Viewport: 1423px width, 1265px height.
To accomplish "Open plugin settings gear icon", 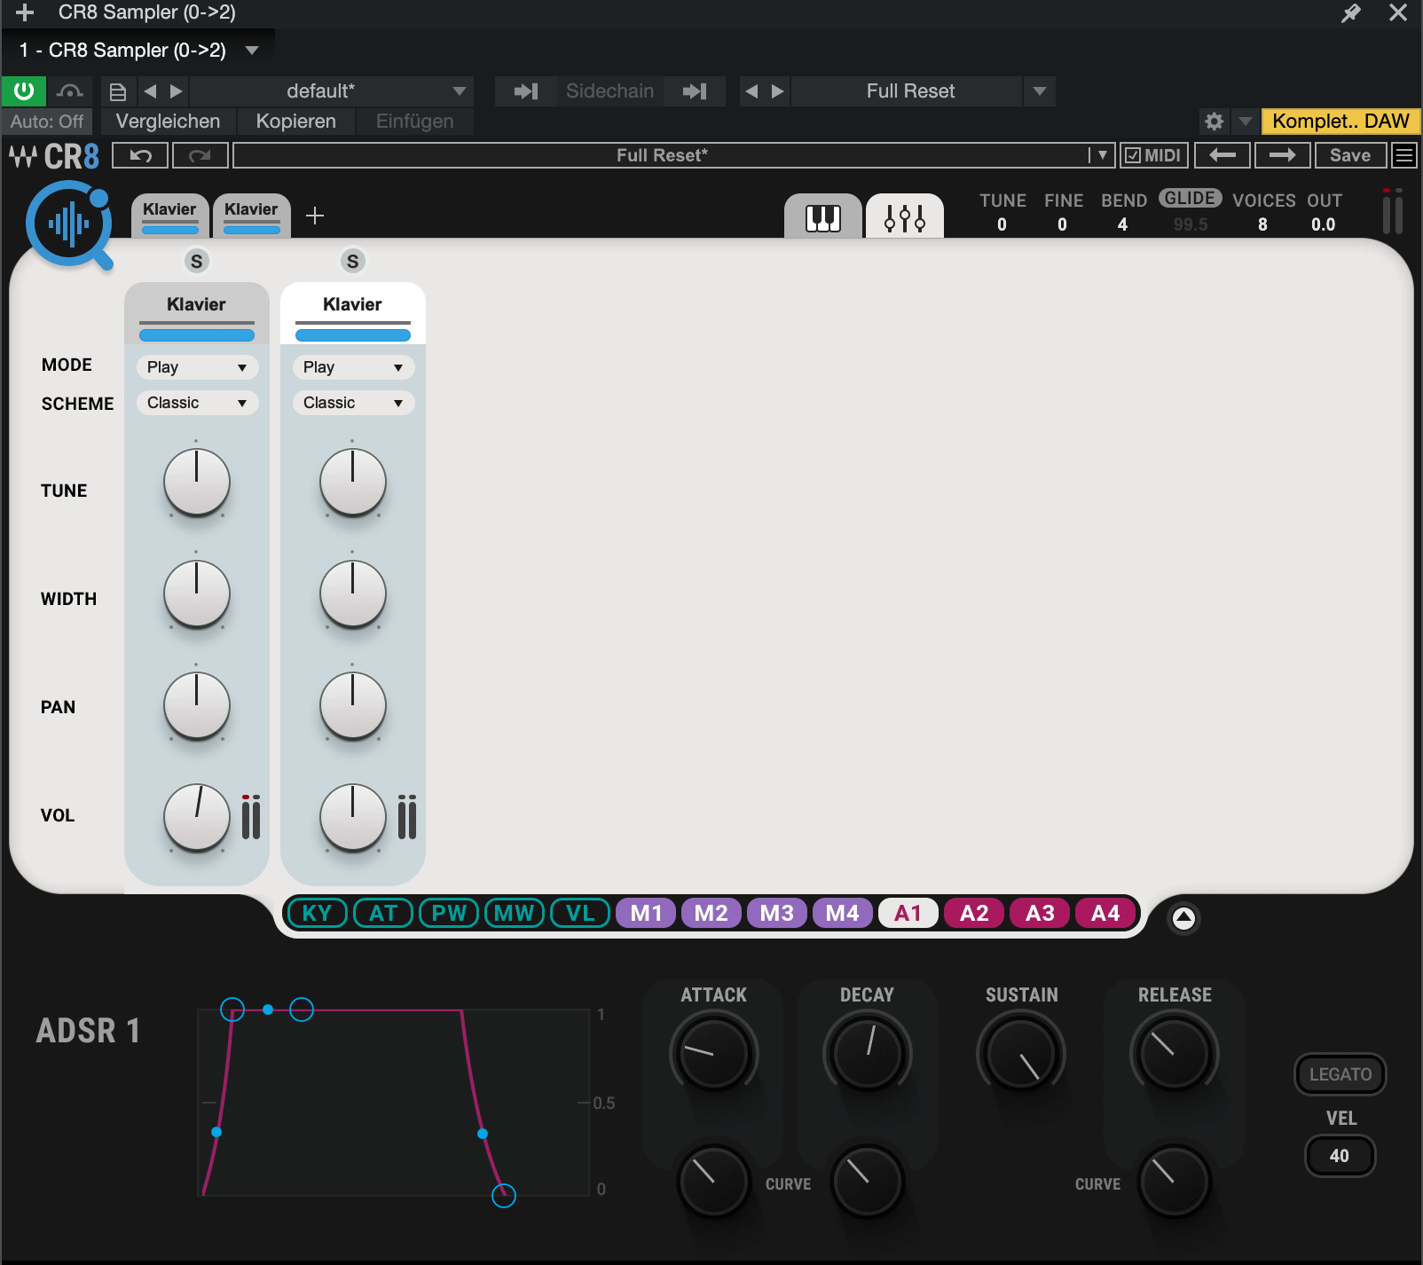I will coord(1214,122).
